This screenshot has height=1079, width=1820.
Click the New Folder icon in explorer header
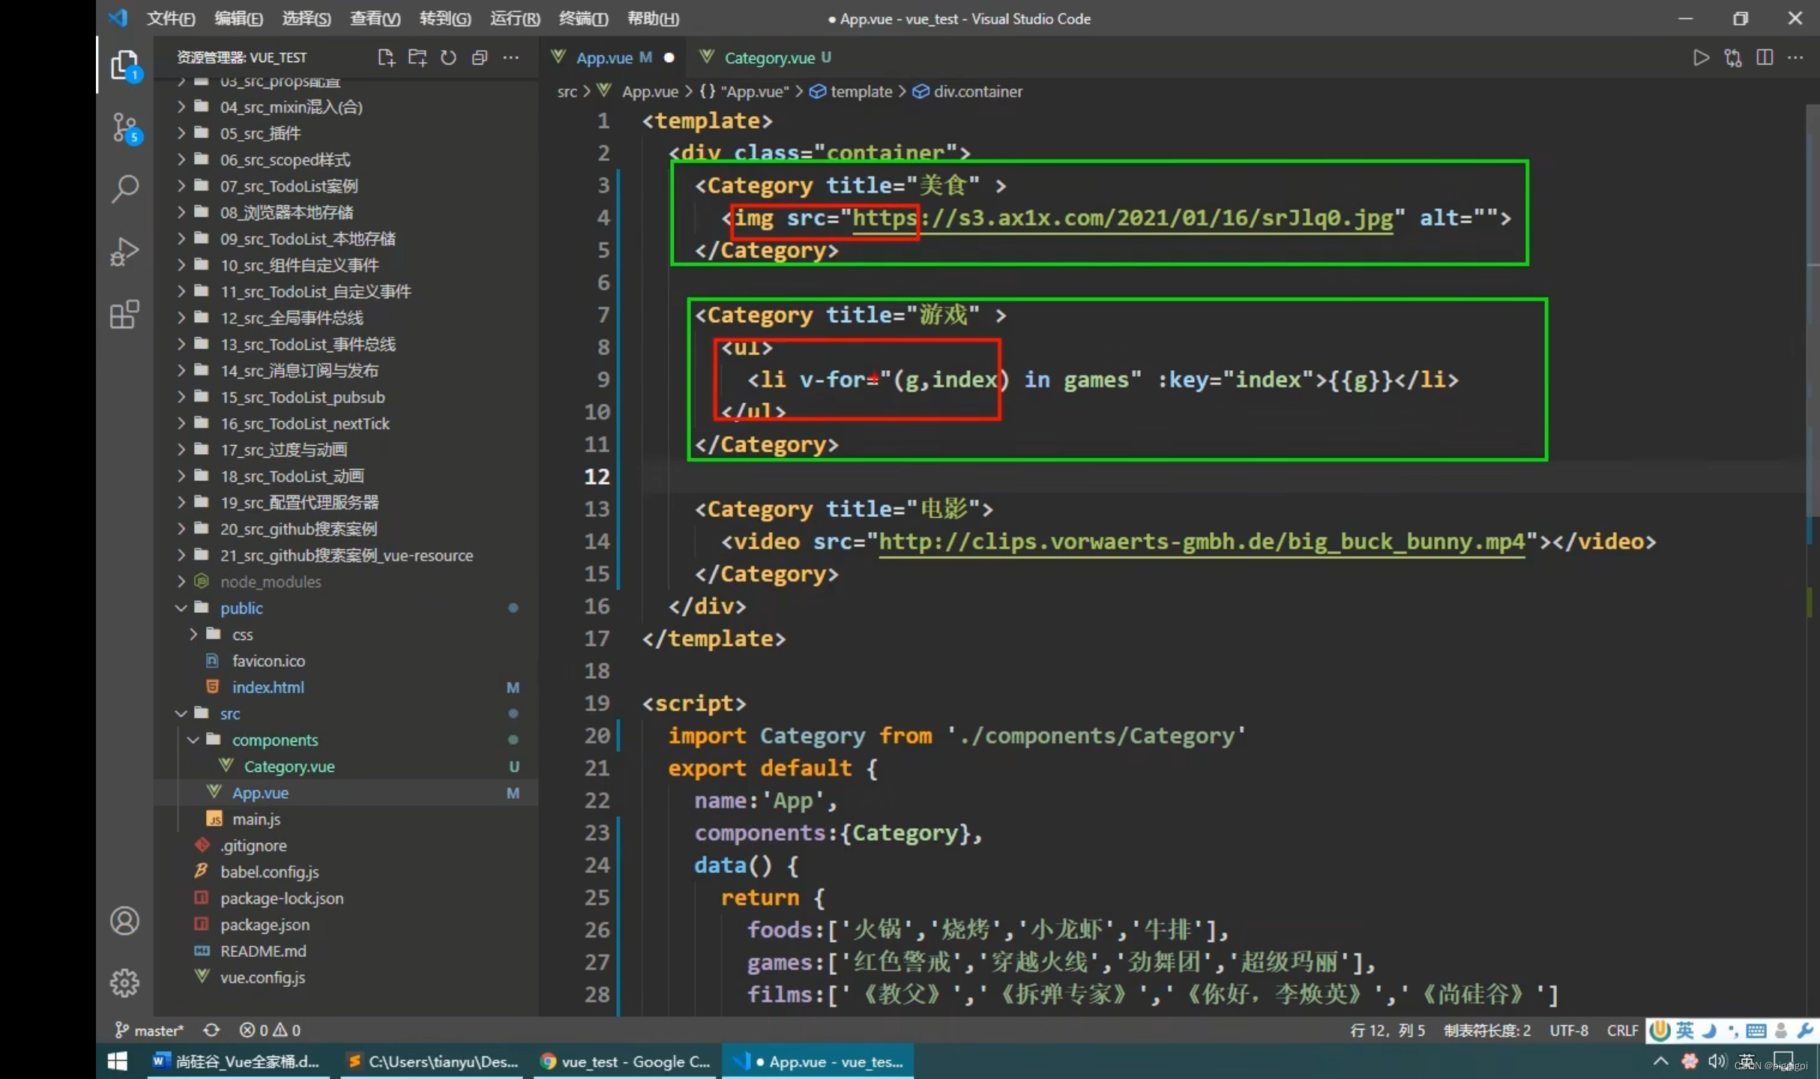pos(418,58)
